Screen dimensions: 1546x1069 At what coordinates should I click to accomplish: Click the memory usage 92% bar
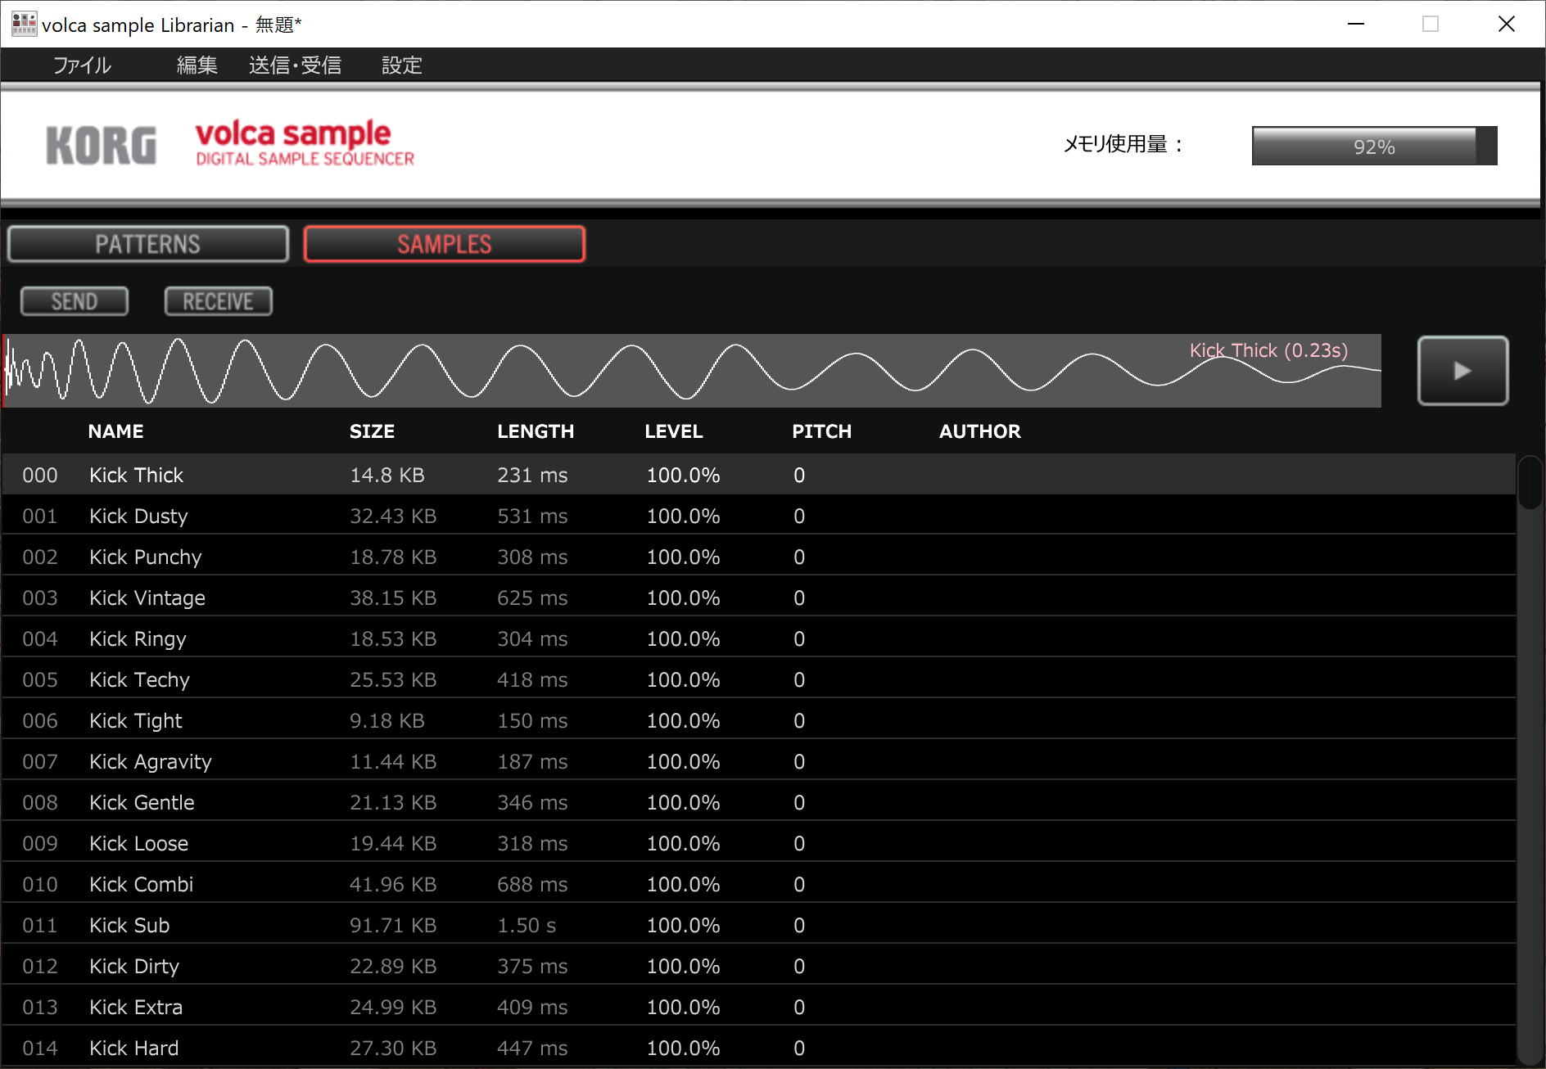(x=1374, y=146)
